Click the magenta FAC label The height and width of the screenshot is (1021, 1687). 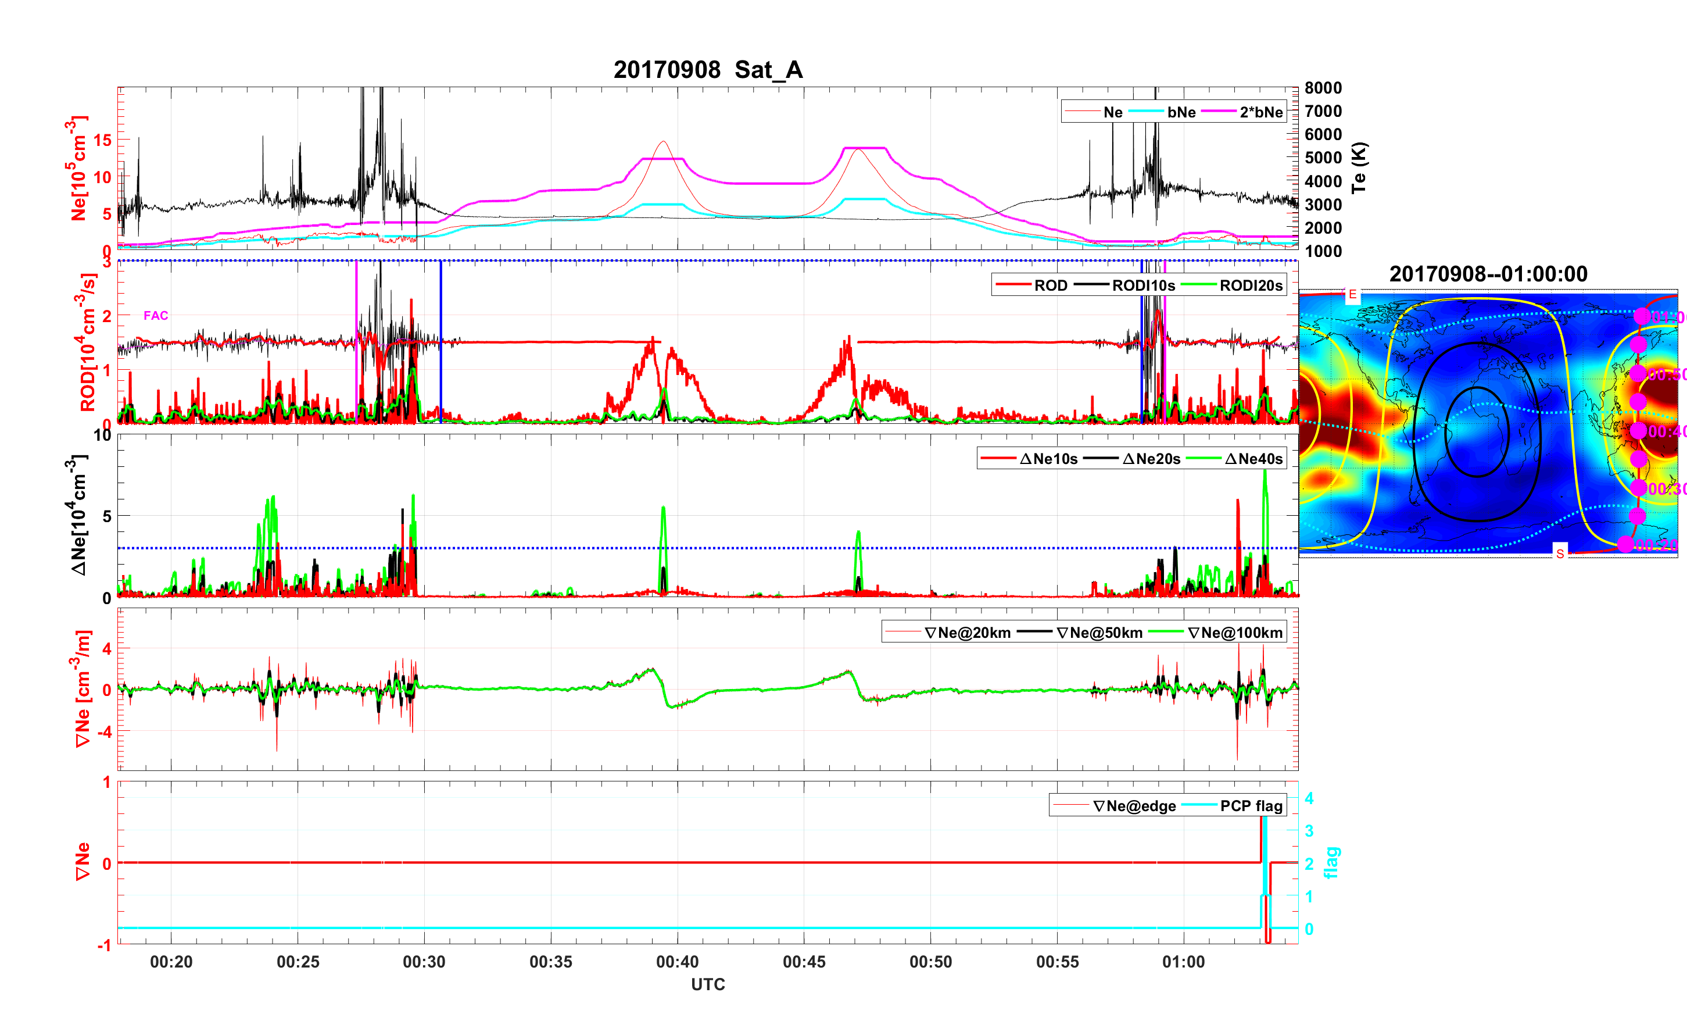(155, 315)
